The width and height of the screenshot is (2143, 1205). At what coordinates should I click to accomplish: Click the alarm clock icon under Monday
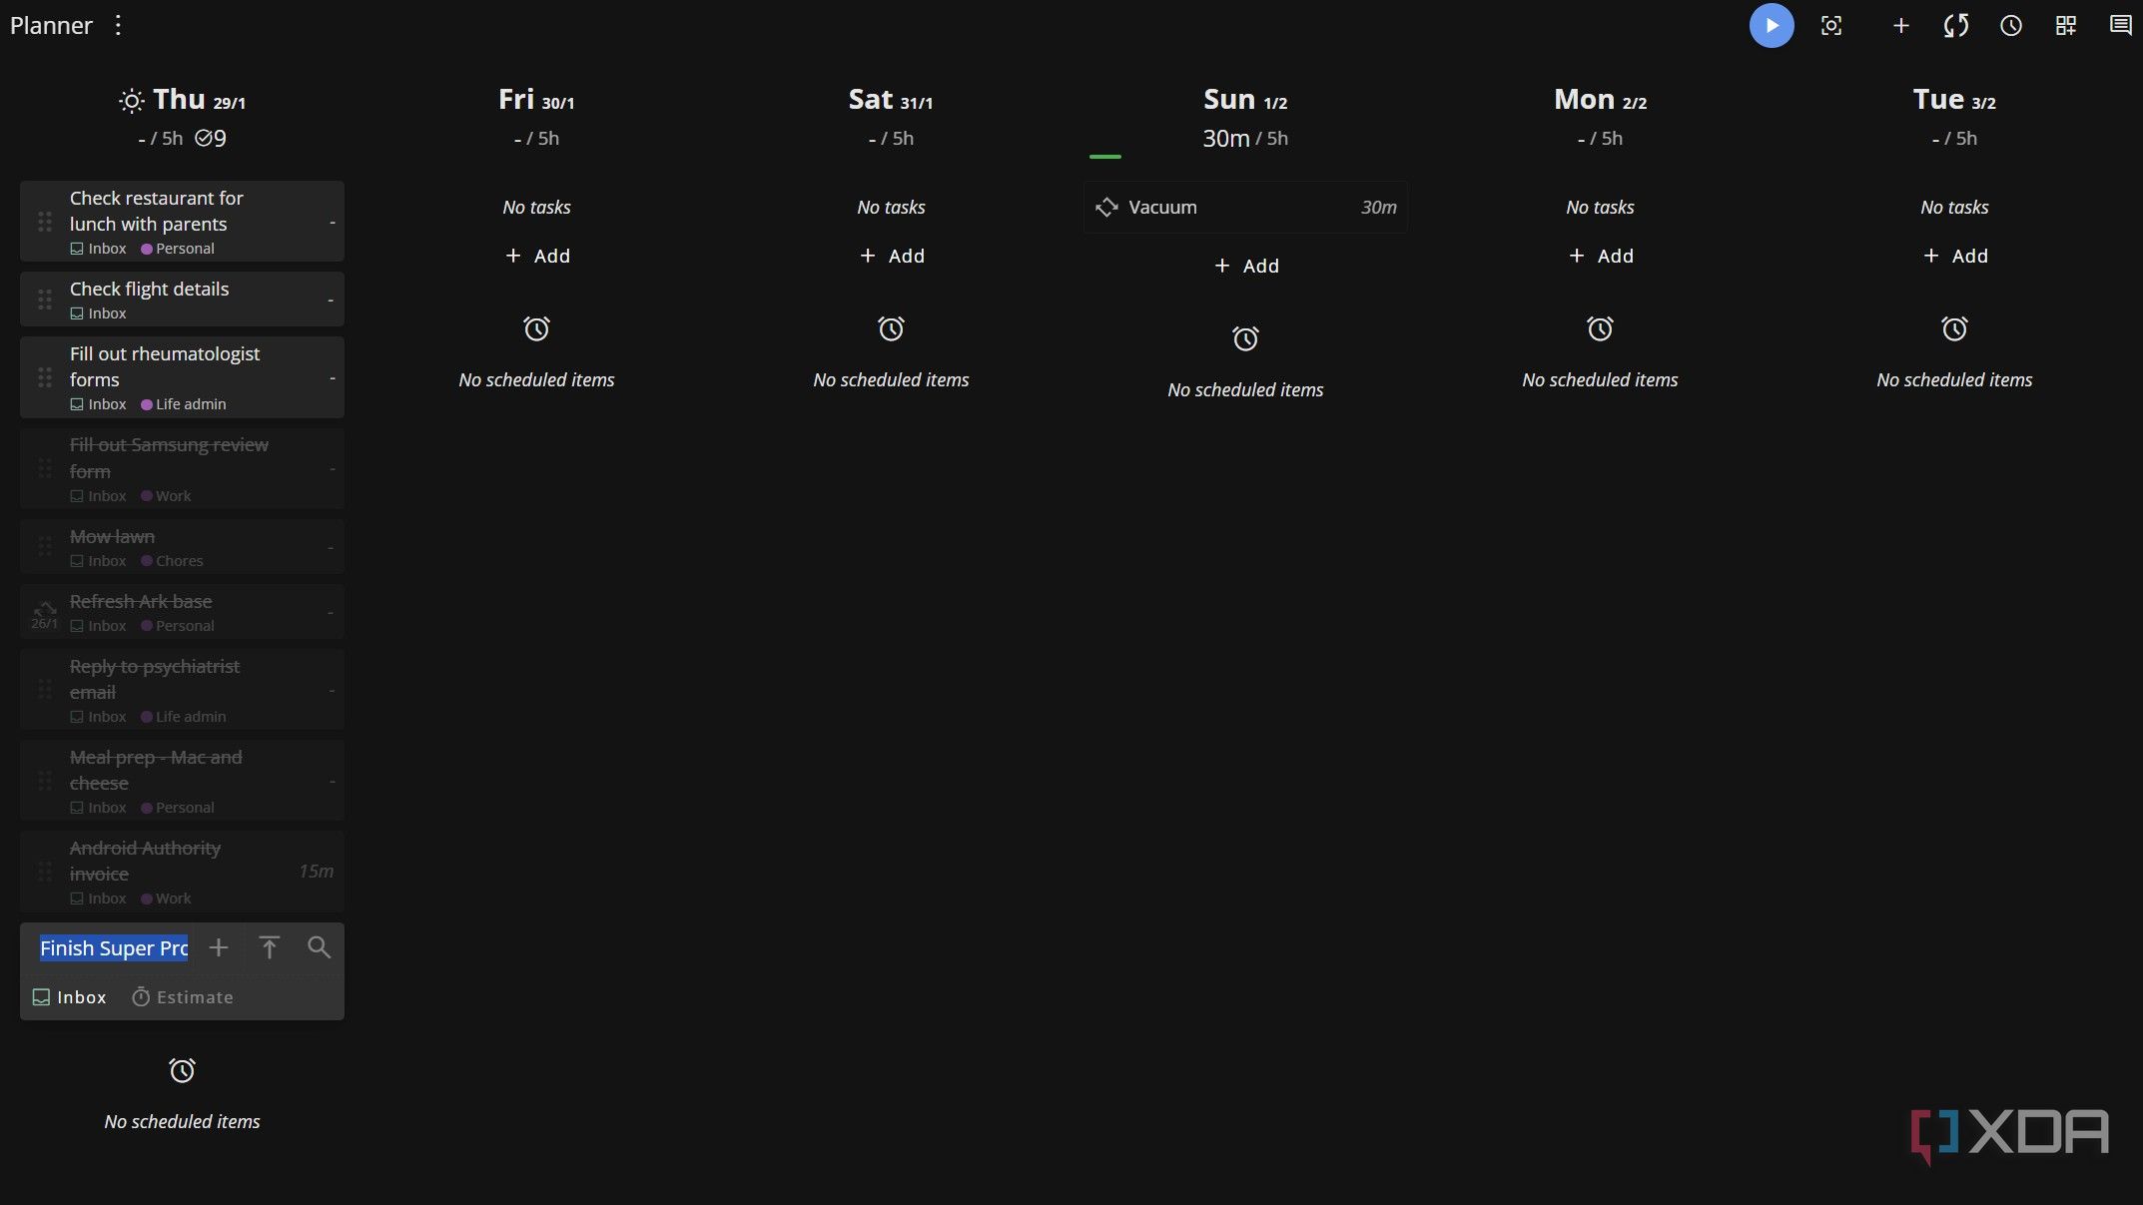1600,328
